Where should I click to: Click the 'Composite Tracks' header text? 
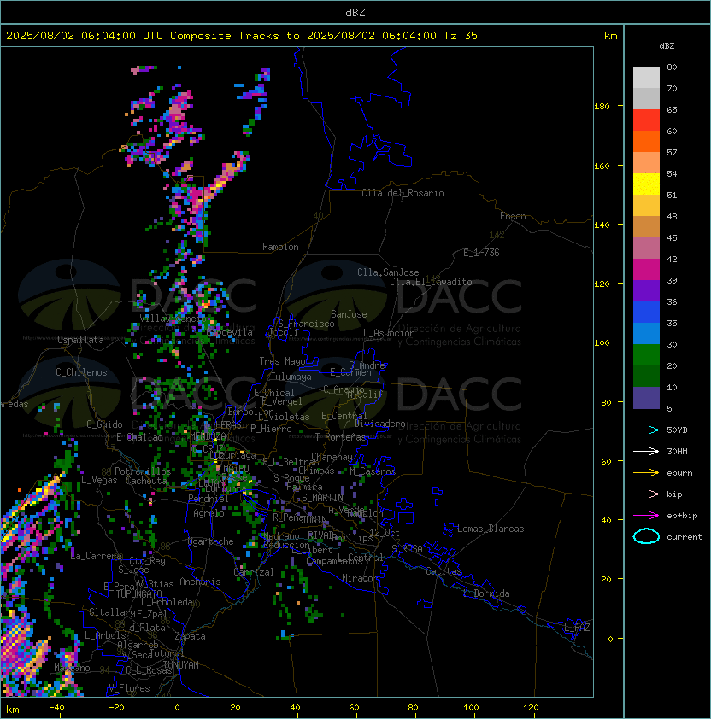[225, 36]
